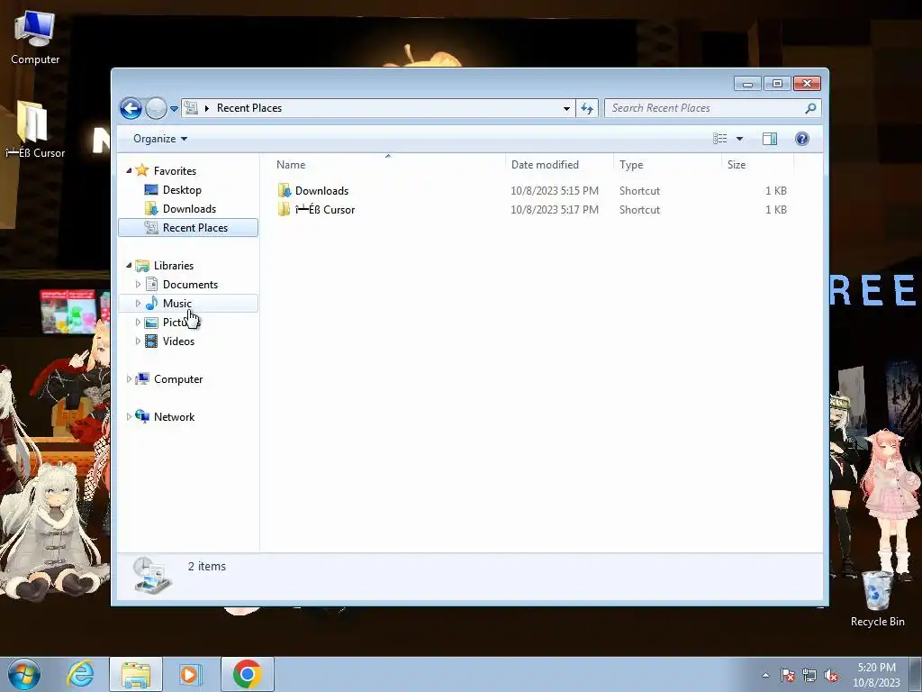Click the network tray icon
Image resolution: width=922 pixels, height=692 pixels.
tap(809, 675)
